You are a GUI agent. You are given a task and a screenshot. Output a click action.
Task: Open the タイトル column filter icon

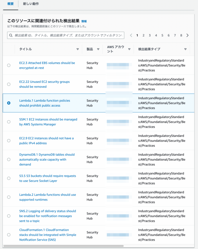(77, 49)
